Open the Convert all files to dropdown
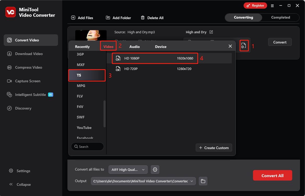Image resolution: width=305 pixels, height=196 pixels. pos(128,170)
